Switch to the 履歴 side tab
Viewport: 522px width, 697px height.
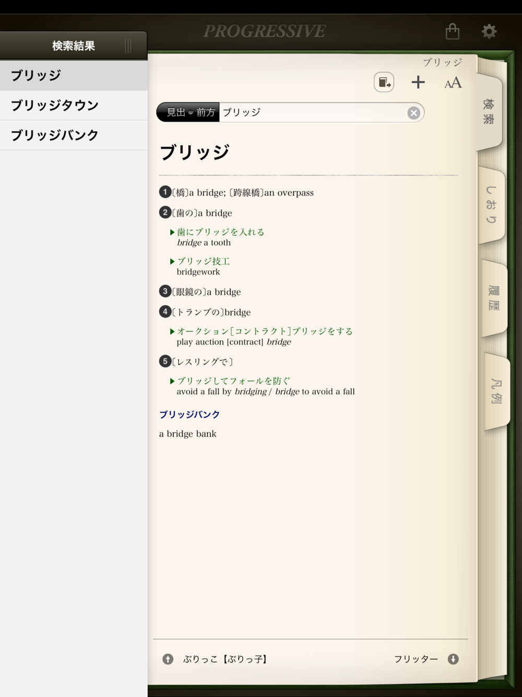494,298
